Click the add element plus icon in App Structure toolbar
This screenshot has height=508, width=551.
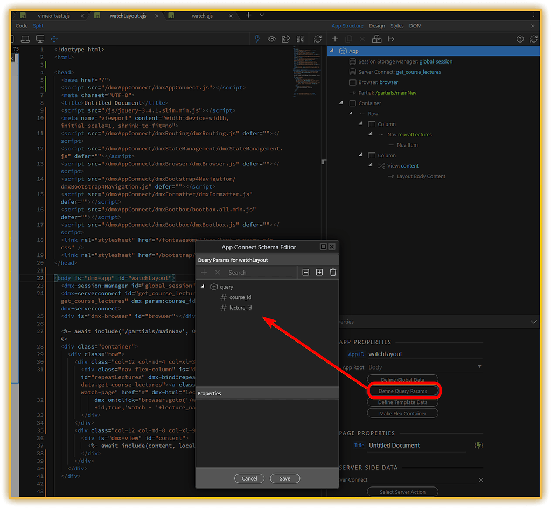(x=335, y=39)
